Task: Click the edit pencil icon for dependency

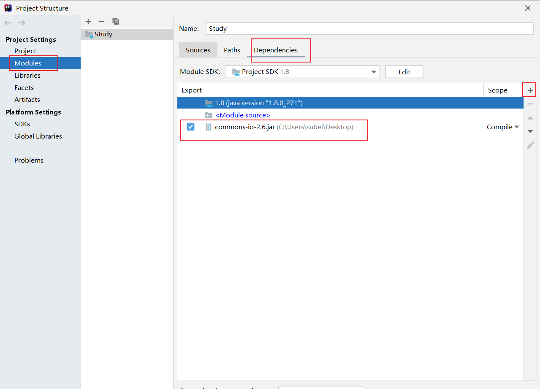Action: point(530,145)
